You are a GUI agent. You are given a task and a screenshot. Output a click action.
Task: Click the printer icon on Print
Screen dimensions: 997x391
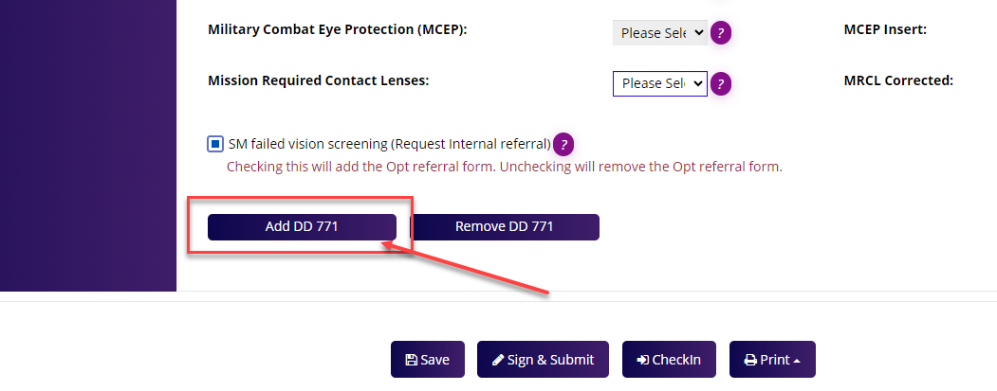click(750, 360)
